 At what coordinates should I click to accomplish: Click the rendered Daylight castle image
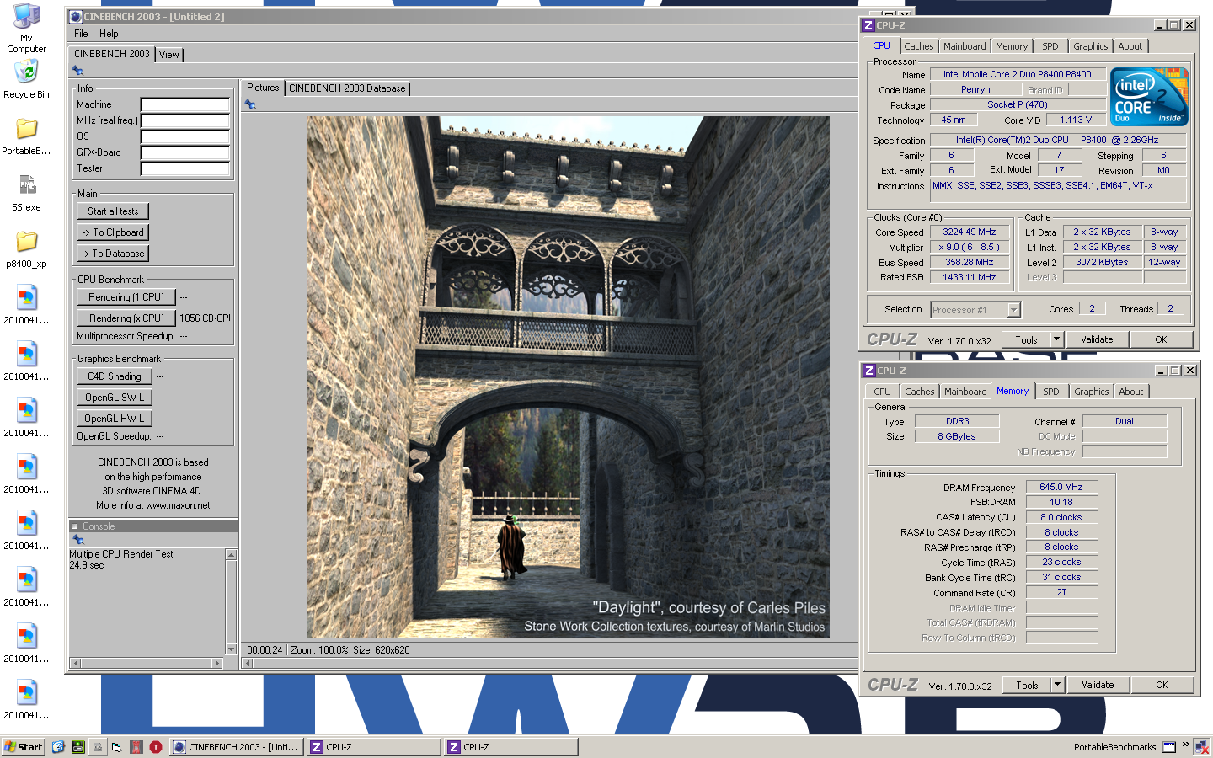(569, 377)
